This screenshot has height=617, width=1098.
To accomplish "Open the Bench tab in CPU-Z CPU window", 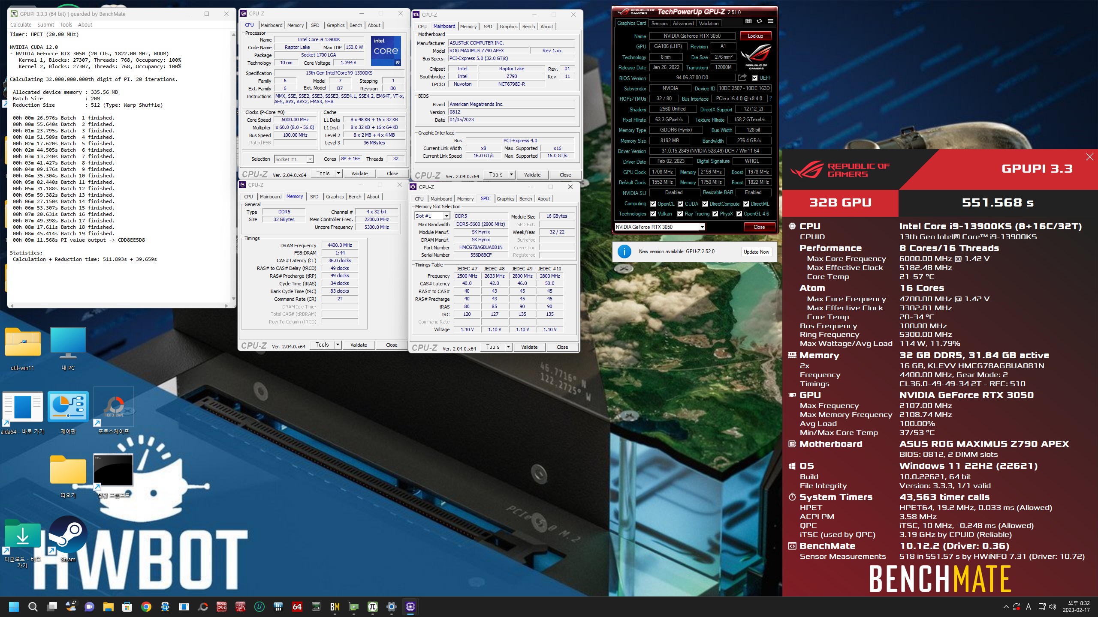I will pos(356,25).
